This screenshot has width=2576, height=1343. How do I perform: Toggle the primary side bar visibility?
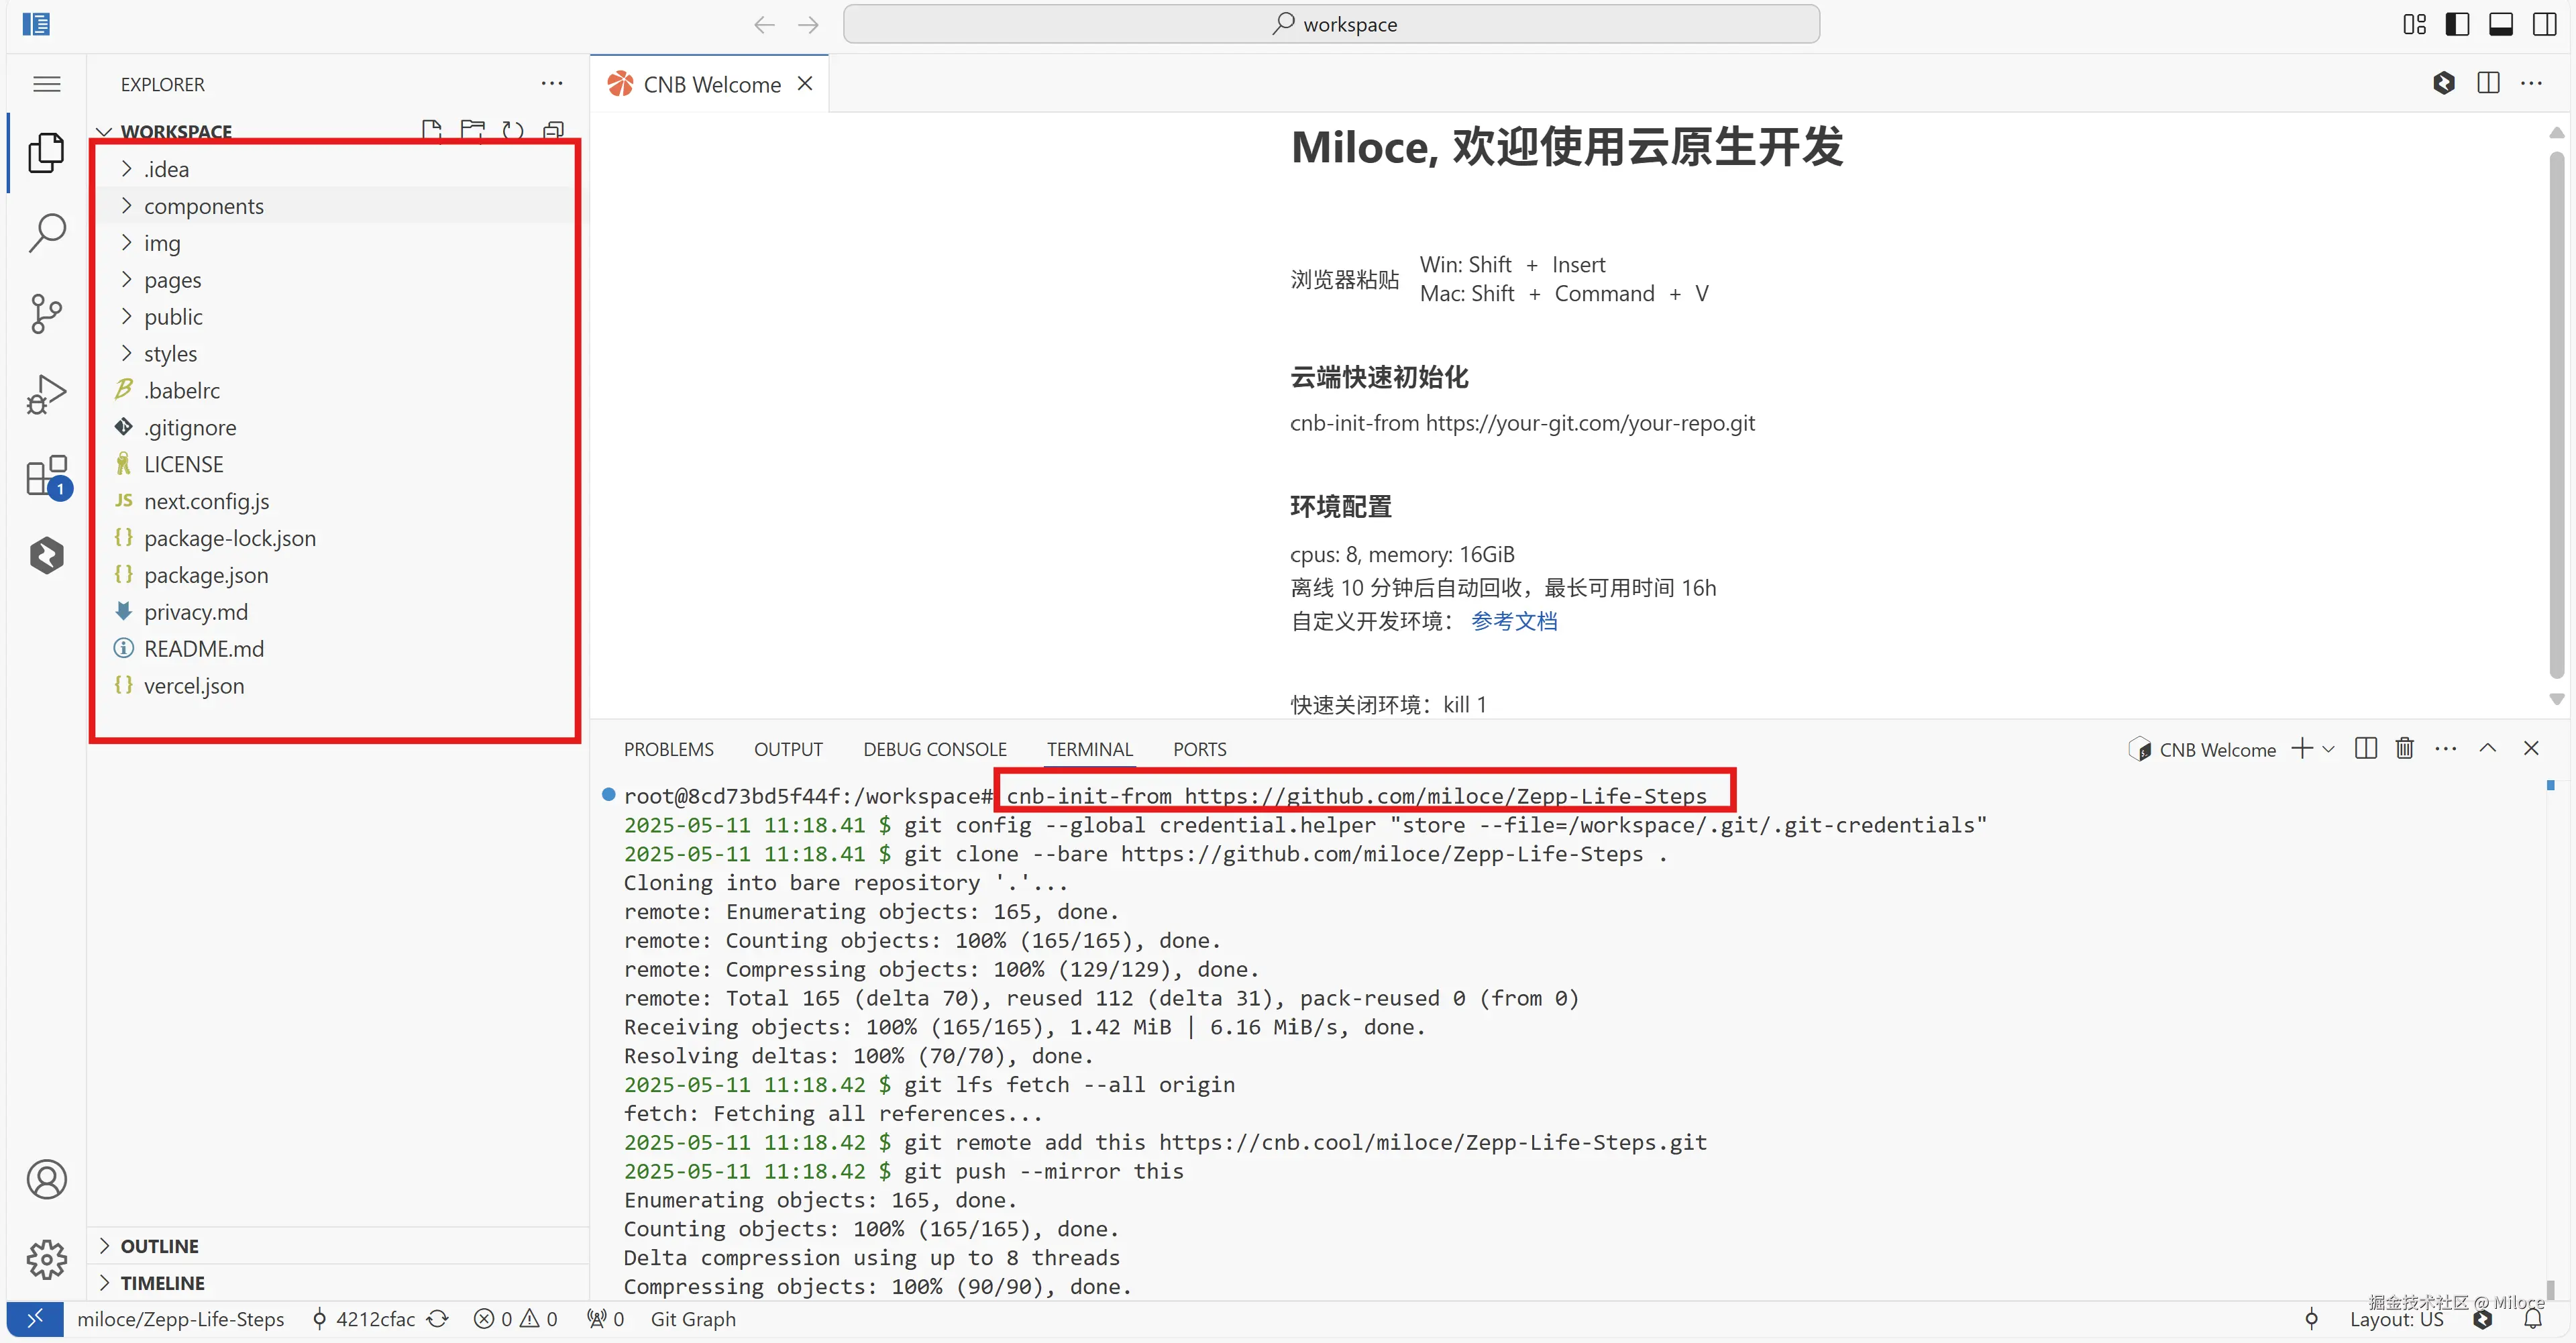point(2457,24)
